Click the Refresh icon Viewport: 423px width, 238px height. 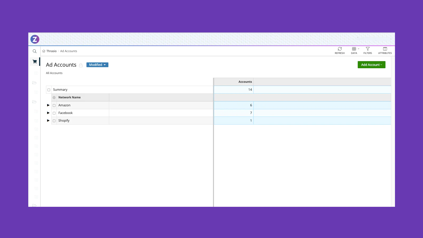click(340, 49)
